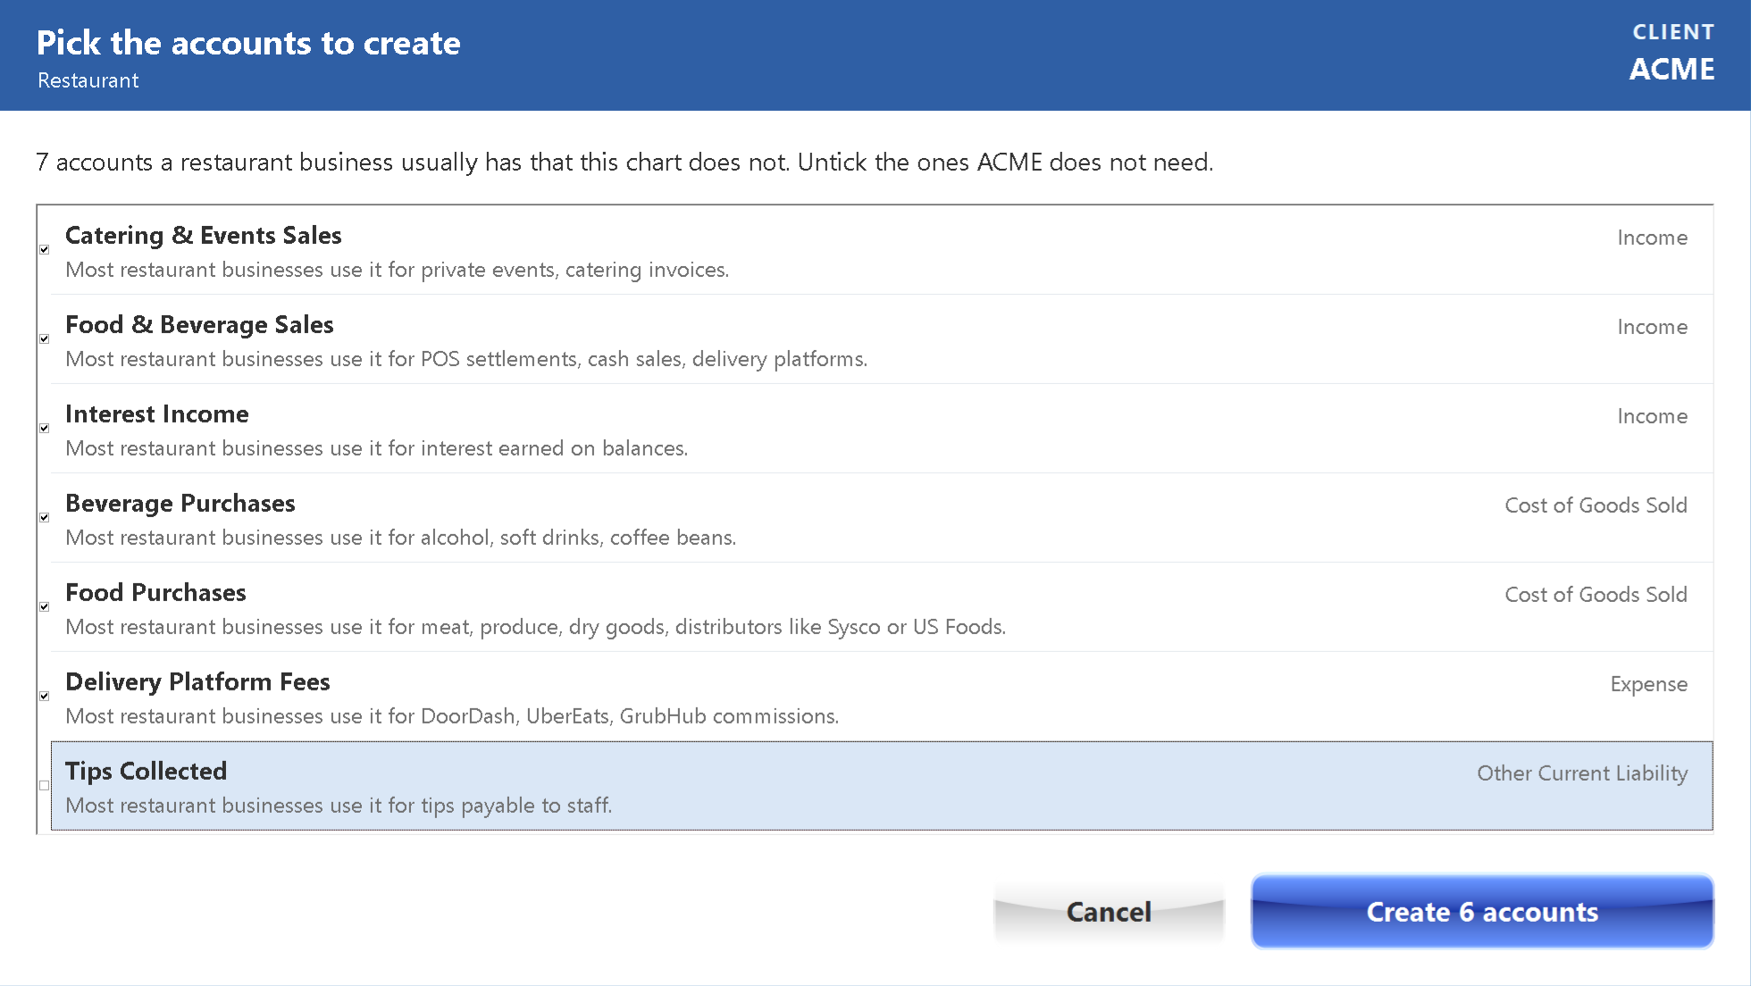The width and height of the screenshot is (1751, 986).
Task: Toggle the Delivery Platform Fees checkbox
Action: [x=44, y=697]
